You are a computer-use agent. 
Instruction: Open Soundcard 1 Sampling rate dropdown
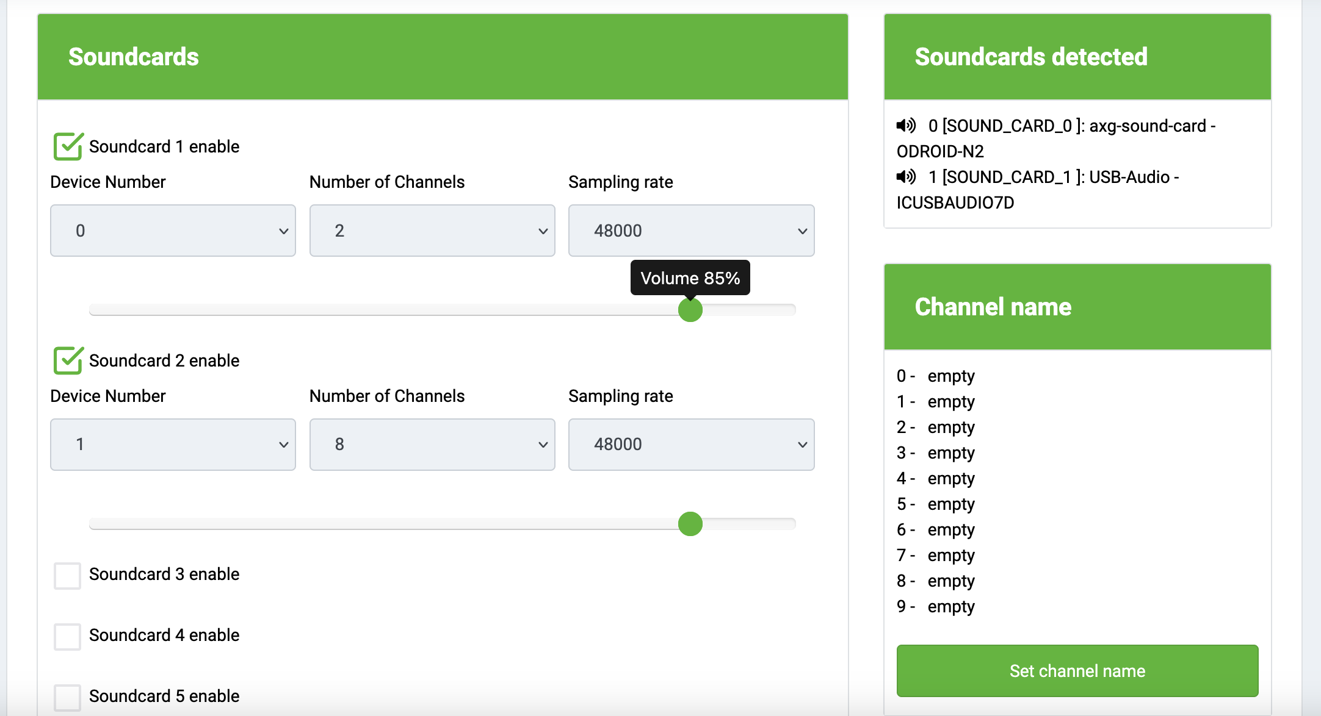pos(691,231)
